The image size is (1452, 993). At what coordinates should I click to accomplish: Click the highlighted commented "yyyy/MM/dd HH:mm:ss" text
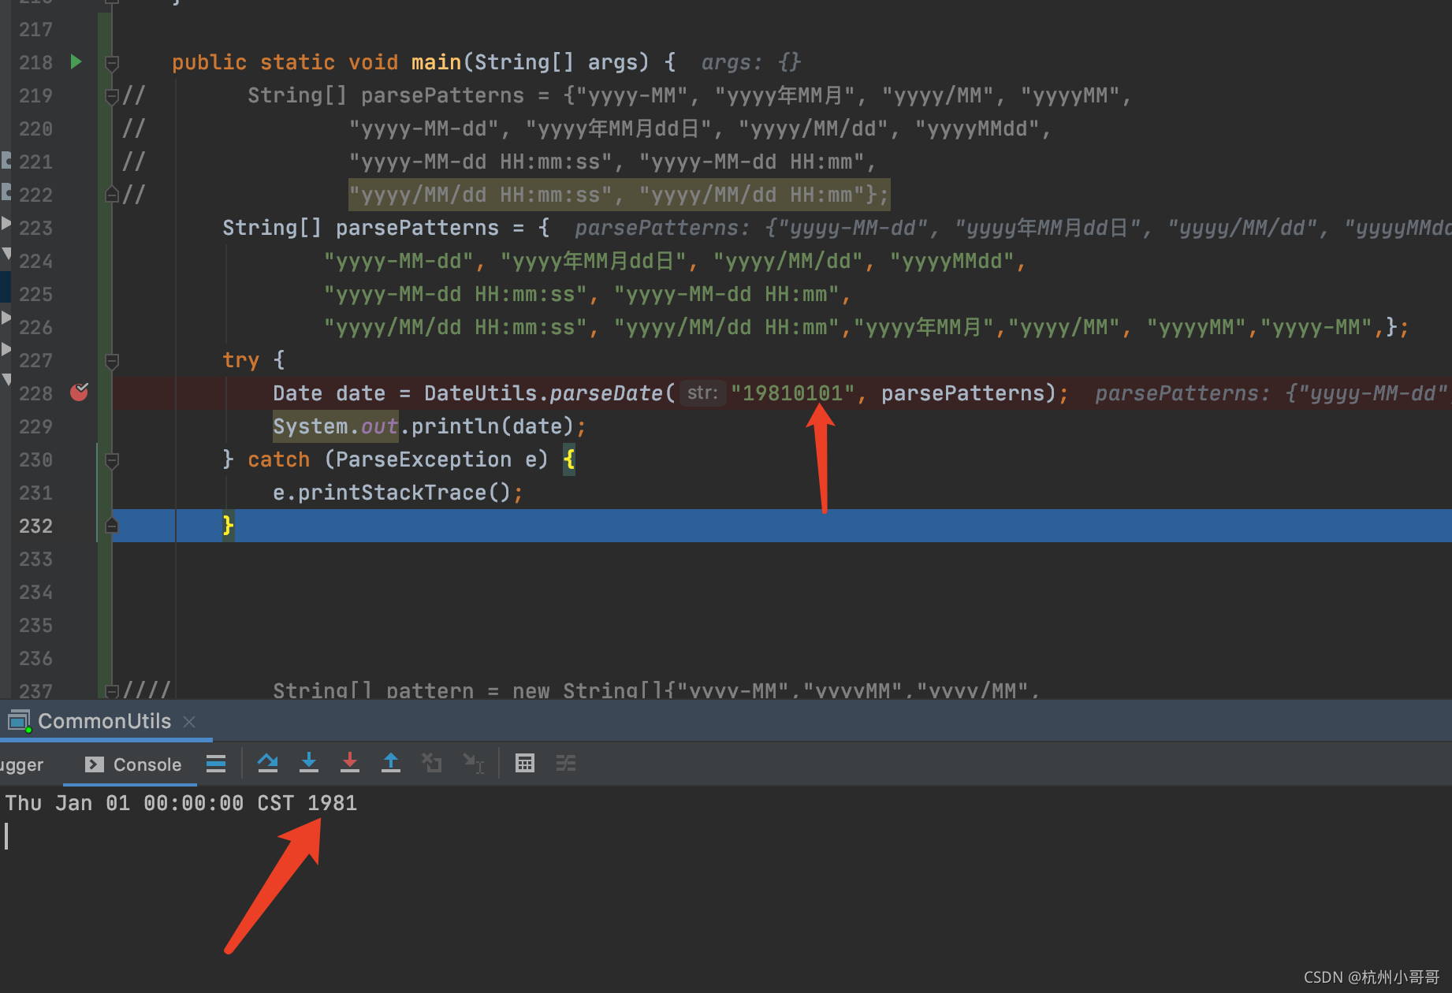click(x=481, y=195)
